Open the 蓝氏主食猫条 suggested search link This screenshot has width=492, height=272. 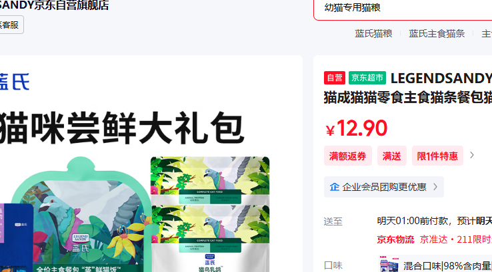[x=437, y=33]
